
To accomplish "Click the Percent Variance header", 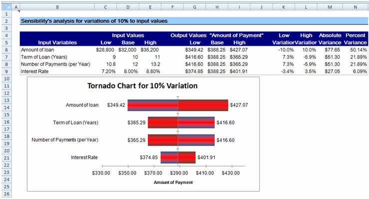I will [356, 39].
